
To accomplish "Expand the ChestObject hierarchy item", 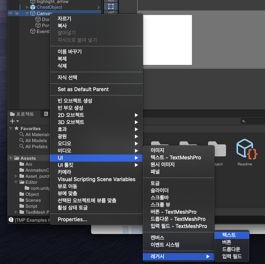I will [27, 7].
